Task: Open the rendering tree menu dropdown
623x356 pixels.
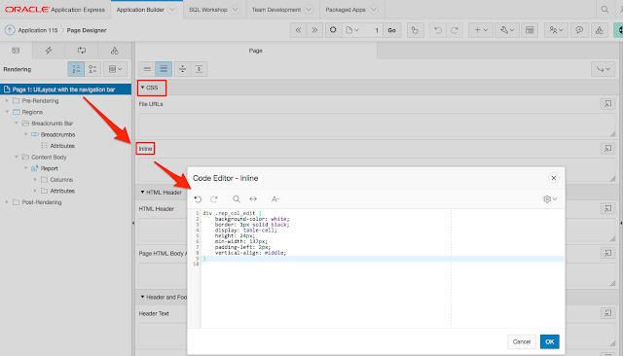Action: click(x=116, y=69)
